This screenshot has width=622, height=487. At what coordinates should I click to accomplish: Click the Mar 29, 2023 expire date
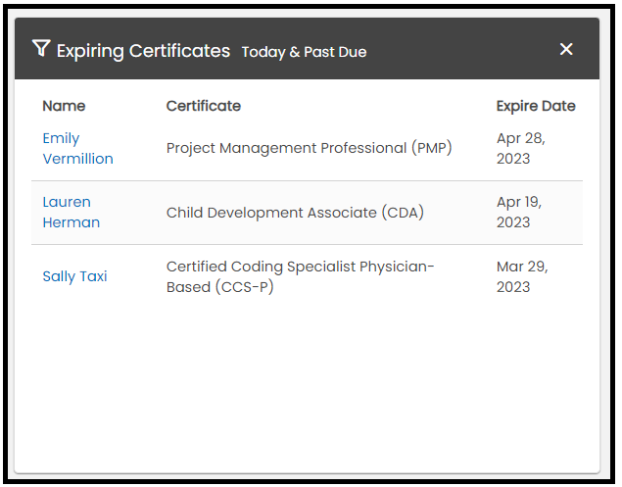tap(521, 276)
